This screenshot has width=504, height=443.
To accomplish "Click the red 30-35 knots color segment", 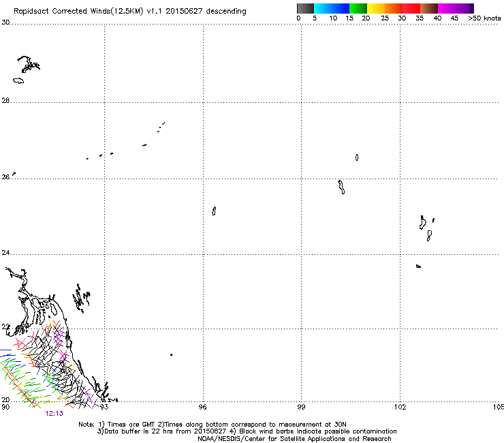I will click(411, 8).
